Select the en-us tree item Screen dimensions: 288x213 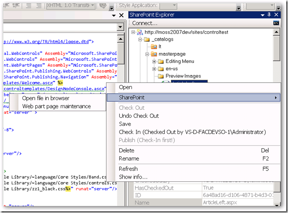tap(172, 69)
